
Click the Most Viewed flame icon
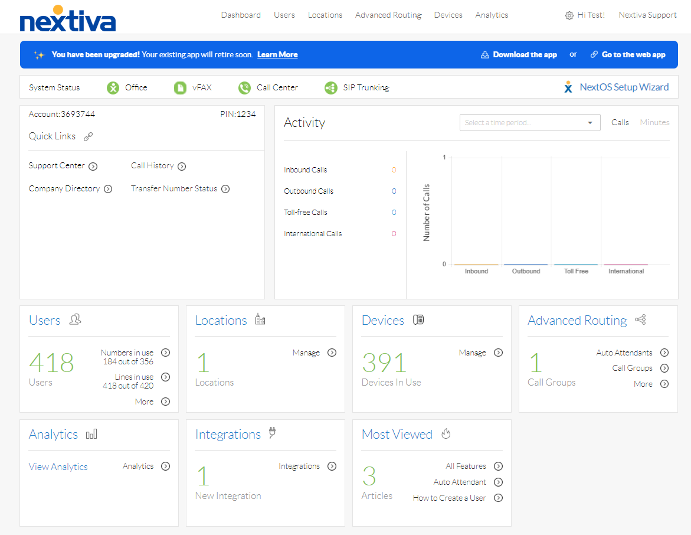446,433
